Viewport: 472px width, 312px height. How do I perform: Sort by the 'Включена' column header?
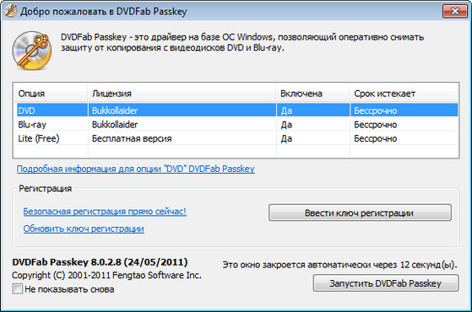tap(312, 94)
